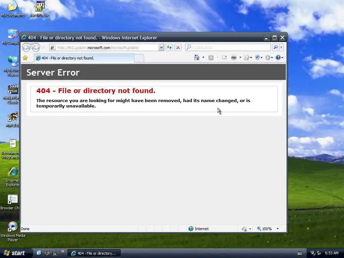This screenshot has width=344, height=258.
Task: Click the 6:53 AM system clock
Action: [x=332, y=253]
